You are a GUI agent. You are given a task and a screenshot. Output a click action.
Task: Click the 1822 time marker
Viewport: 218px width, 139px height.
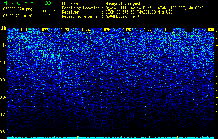tap(44, 30)
